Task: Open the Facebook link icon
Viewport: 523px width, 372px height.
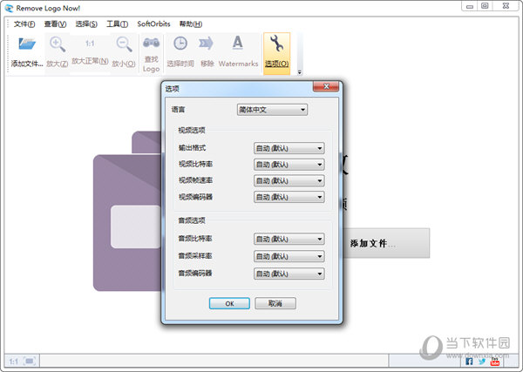Action: point(469,362)
